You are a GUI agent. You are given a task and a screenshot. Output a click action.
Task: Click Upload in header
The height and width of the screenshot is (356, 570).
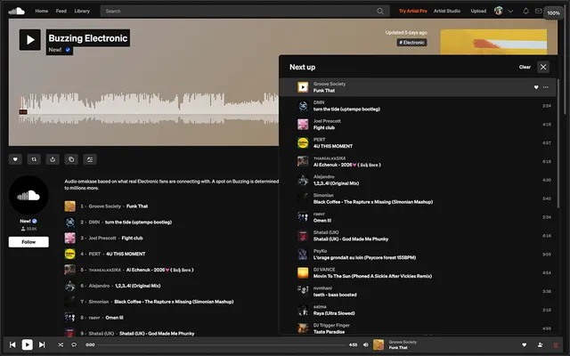478,12
